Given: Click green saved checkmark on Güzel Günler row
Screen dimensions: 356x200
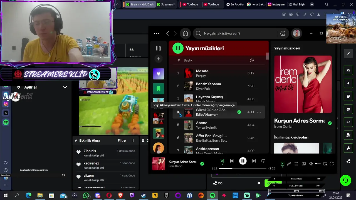Looking at the screenshot, I should coord(239,112).
